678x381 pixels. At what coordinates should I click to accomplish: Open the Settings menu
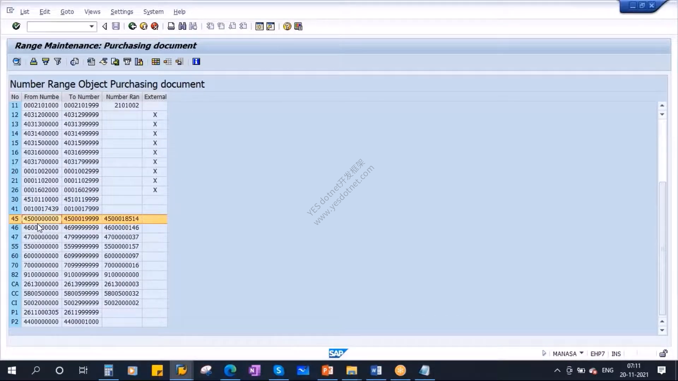122,12
